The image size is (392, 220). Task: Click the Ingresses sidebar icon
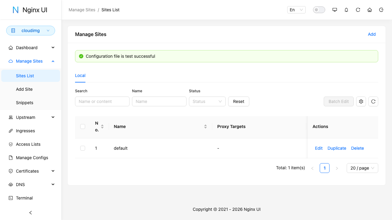click(11, 131)
